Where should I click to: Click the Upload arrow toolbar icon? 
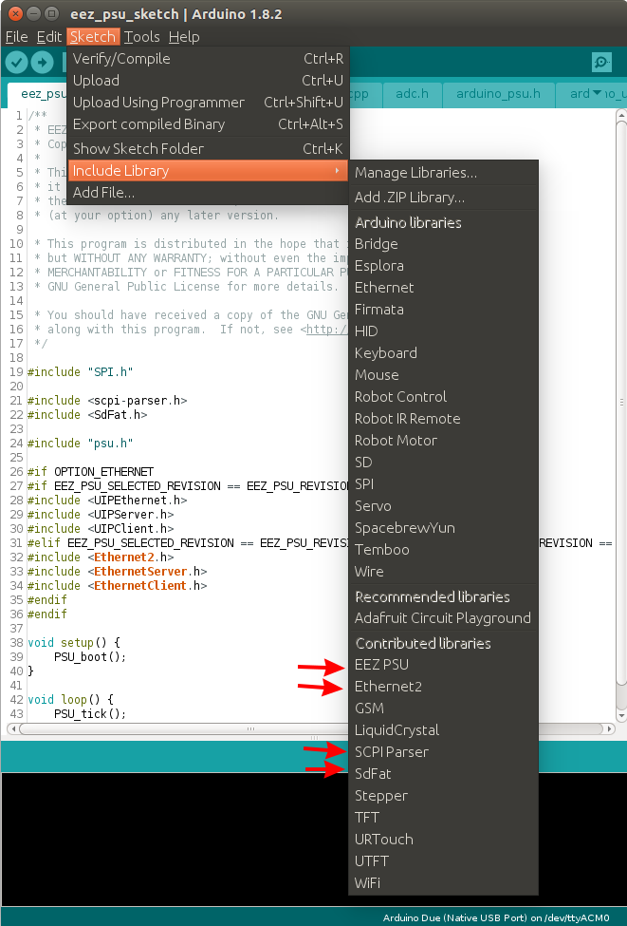point(42,62)
